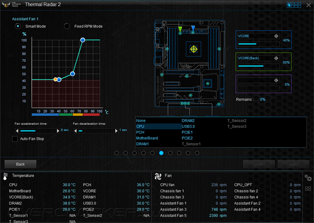314x223 pixels.
Task: Click the empty purple slot crosshair icon
Action: coord(276,80)
